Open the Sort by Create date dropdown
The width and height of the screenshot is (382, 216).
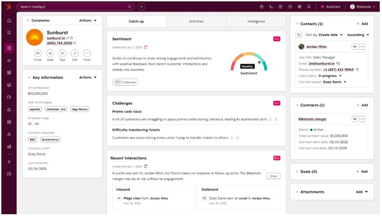click(330, 35)
